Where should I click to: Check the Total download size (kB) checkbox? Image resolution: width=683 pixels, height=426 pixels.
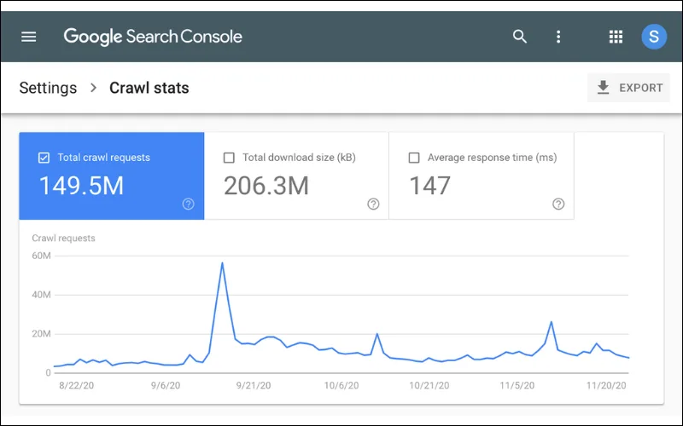229,158
